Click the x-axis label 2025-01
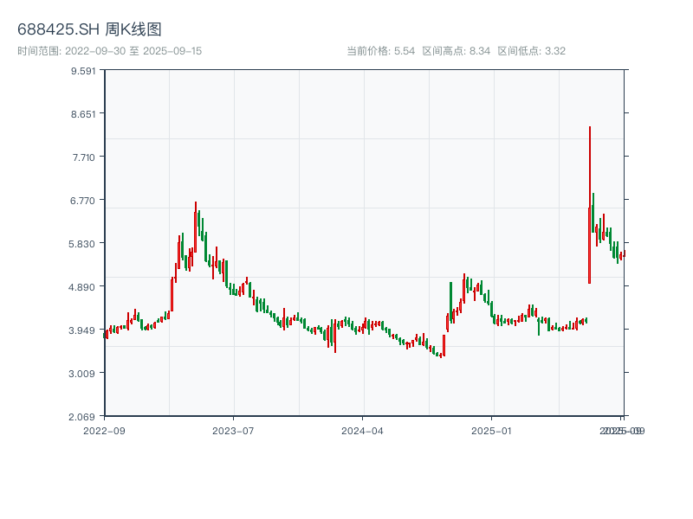This screenshot has width=693, height=519. point(491,431)
